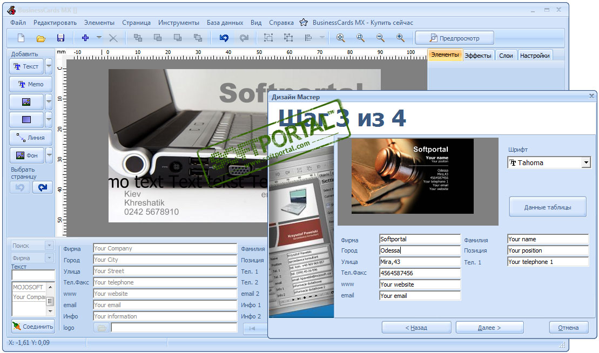Open the Страница menu
Viewport: 599px width, 353px height.
tap(136, 23)
